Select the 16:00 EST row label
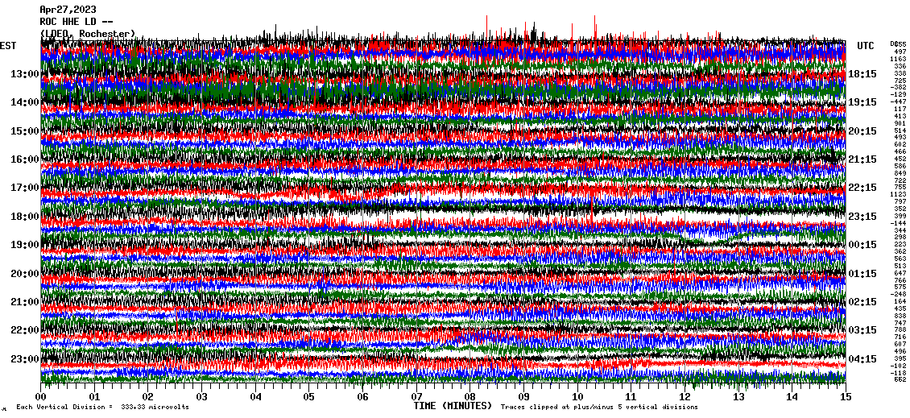 [x=26, y=159]
